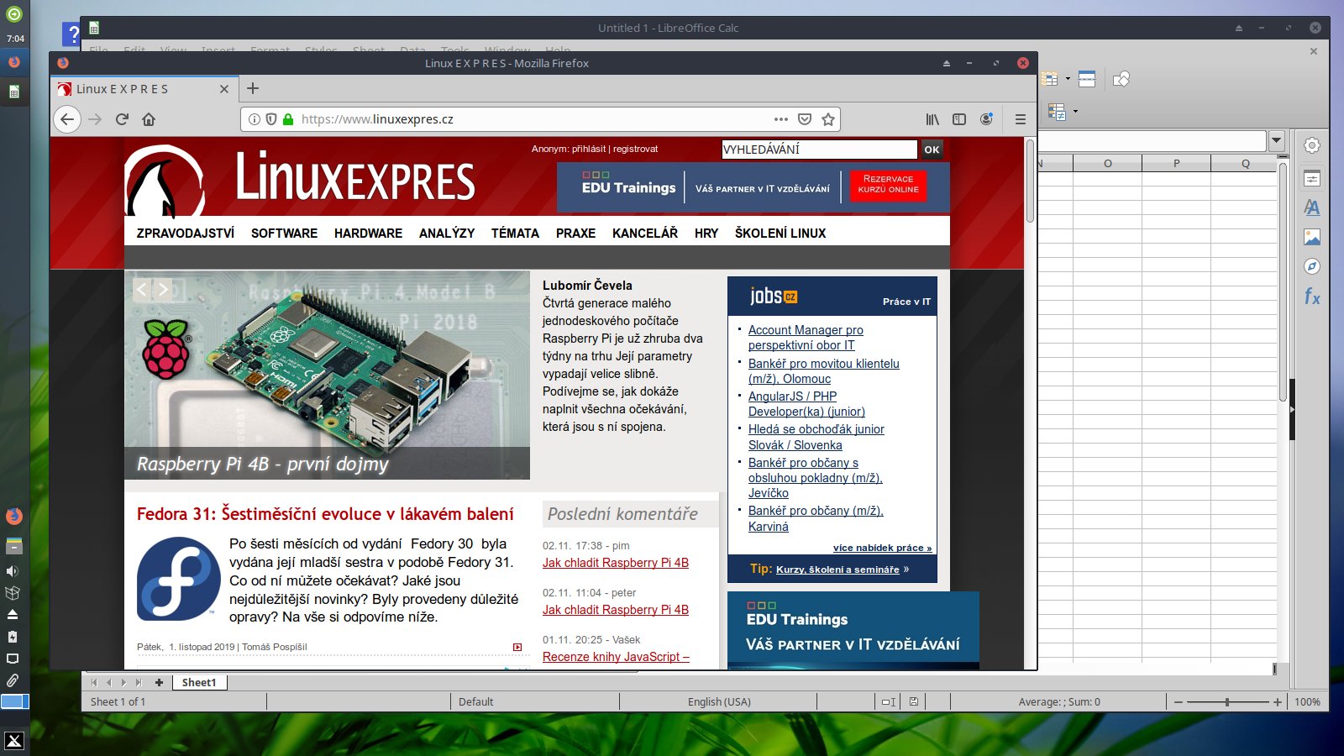Viewport: 1344px width, 756px height.
Task: Open Firefox home page icon
Action: (x=149, y=119)
